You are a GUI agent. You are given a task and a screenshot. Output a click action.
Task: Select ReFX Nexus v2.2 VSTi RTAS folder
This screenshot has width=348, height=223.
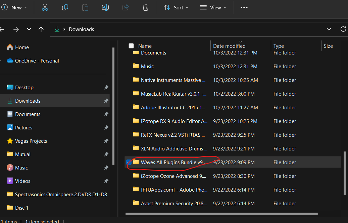coord(233,135)
